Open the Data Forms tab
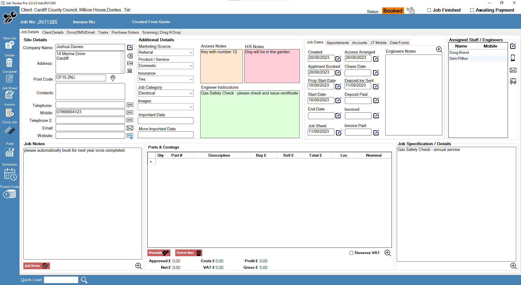The height and width of the screenshot is (285, 521). (x=399, y=43)
